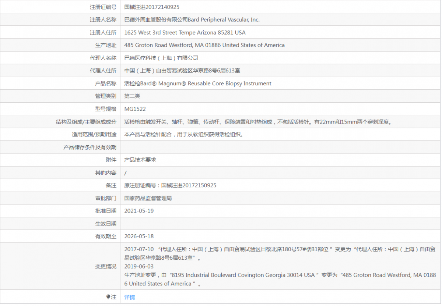Image resolution: width=442 pixels, height=306 pixels.
Task: Click the 批准日期 label
Action: coord(106,211)
